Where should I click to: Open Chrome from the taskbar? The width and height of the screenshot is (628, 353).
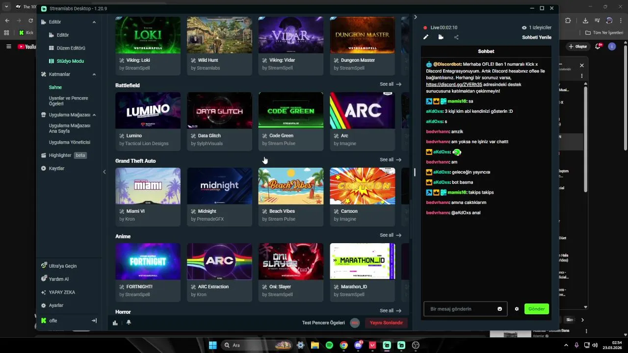coord(344,345)
